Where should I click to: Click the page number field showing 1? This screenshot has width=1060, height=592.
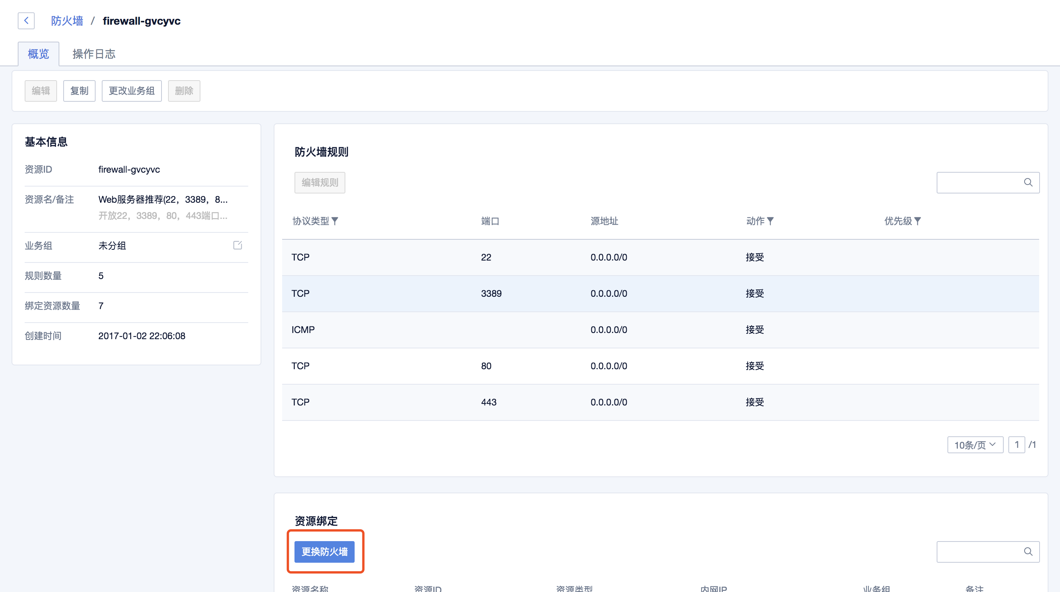point(1016,445)
